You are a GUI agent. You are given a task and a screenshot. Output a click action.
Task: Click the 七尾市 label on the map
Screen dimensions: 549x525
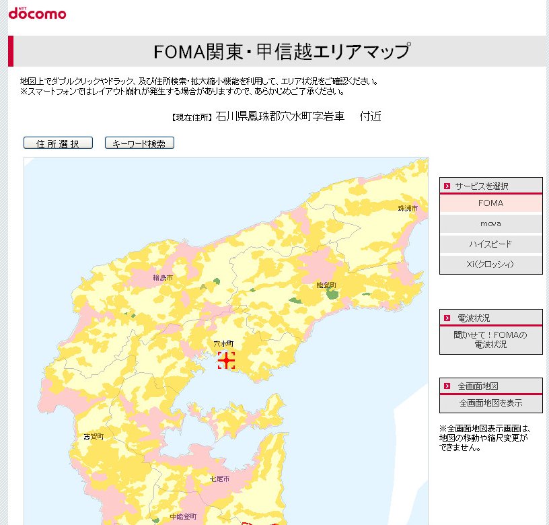[x=219, y=479]
